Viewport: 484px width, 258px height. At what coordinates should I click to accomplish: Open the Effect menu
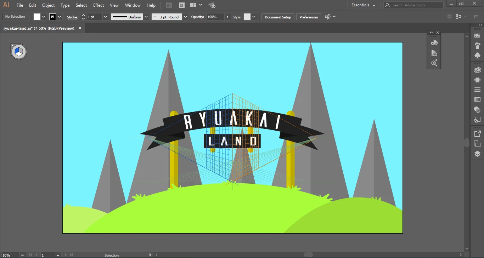pos(99,5)
